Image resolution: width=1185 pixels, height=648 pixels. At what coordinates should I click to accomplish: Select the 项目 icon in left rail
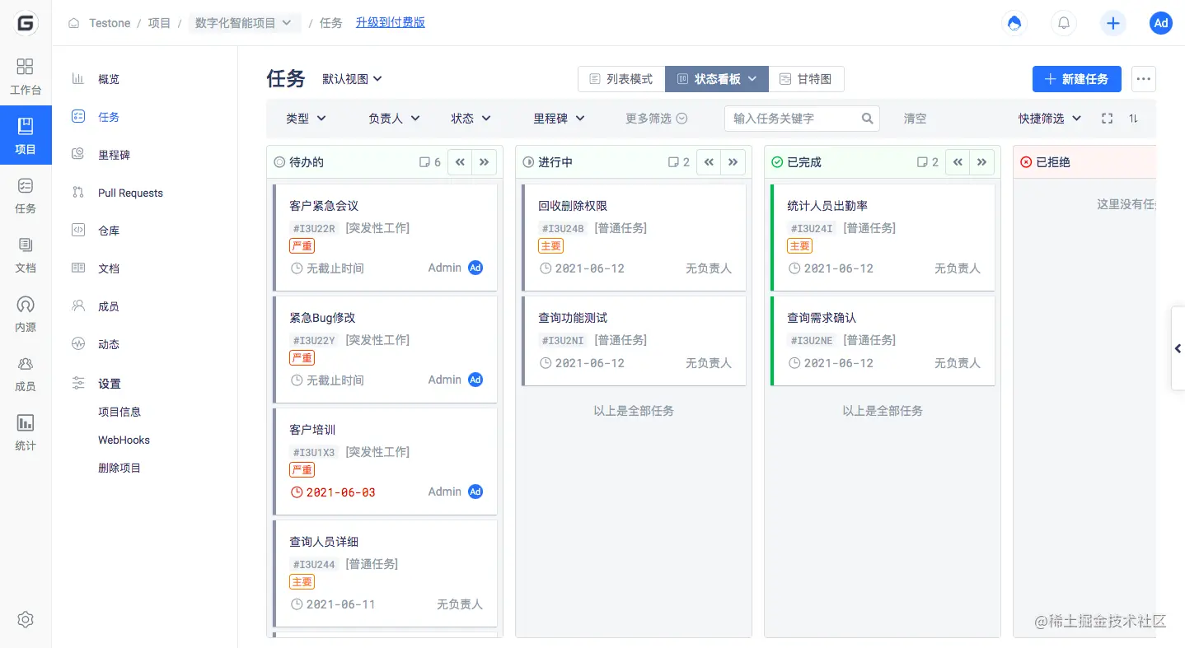26,135
